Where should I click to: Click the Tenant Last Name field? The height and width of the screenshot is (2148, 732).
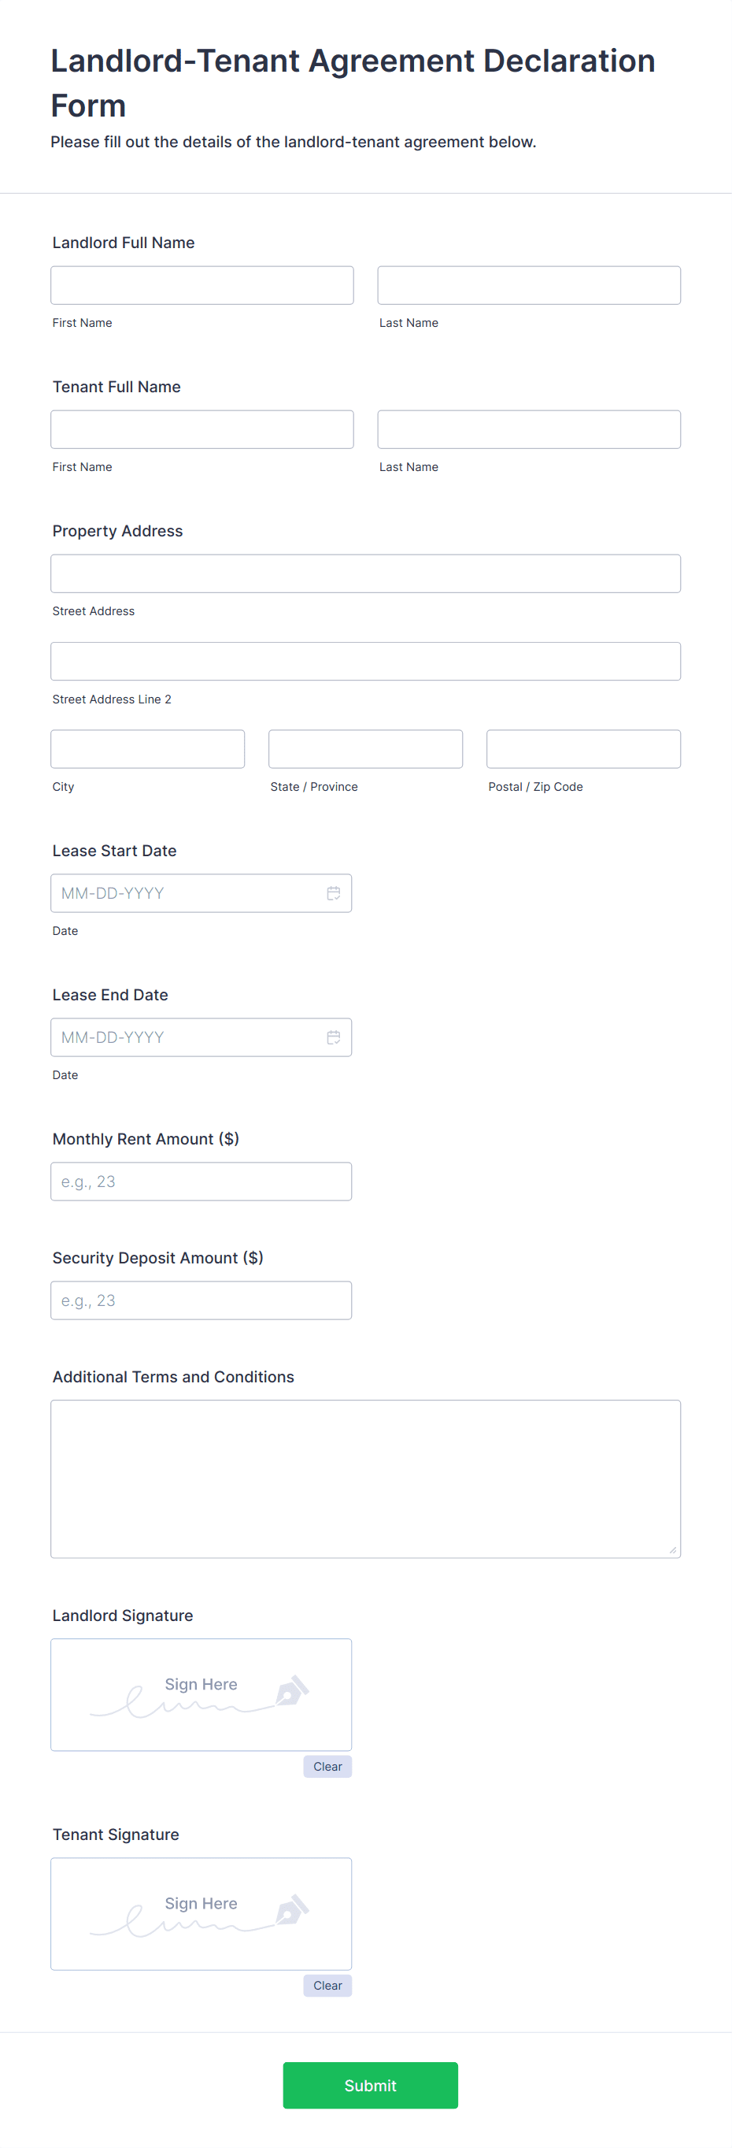point(529,428)
